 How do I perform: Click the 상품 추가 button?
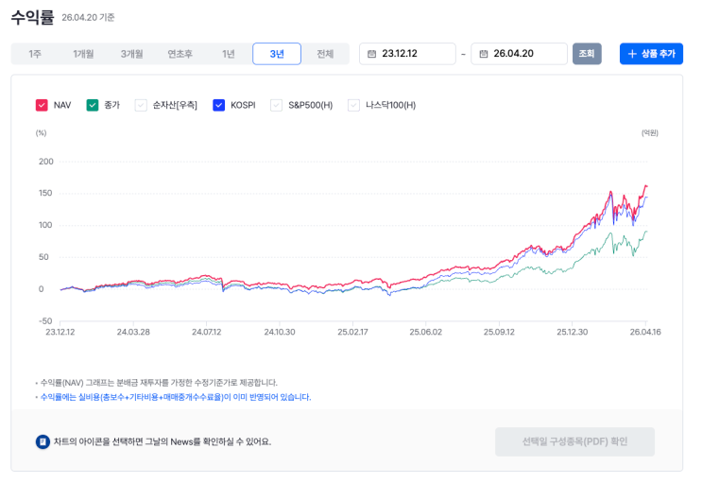click(651, 54)
